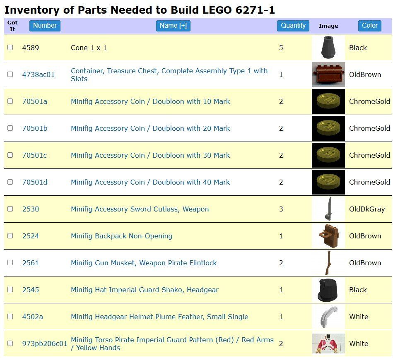Open the Doubloon with 10 Mark name link
Viewport: 393px width, 358px height.
pos(150,101)
